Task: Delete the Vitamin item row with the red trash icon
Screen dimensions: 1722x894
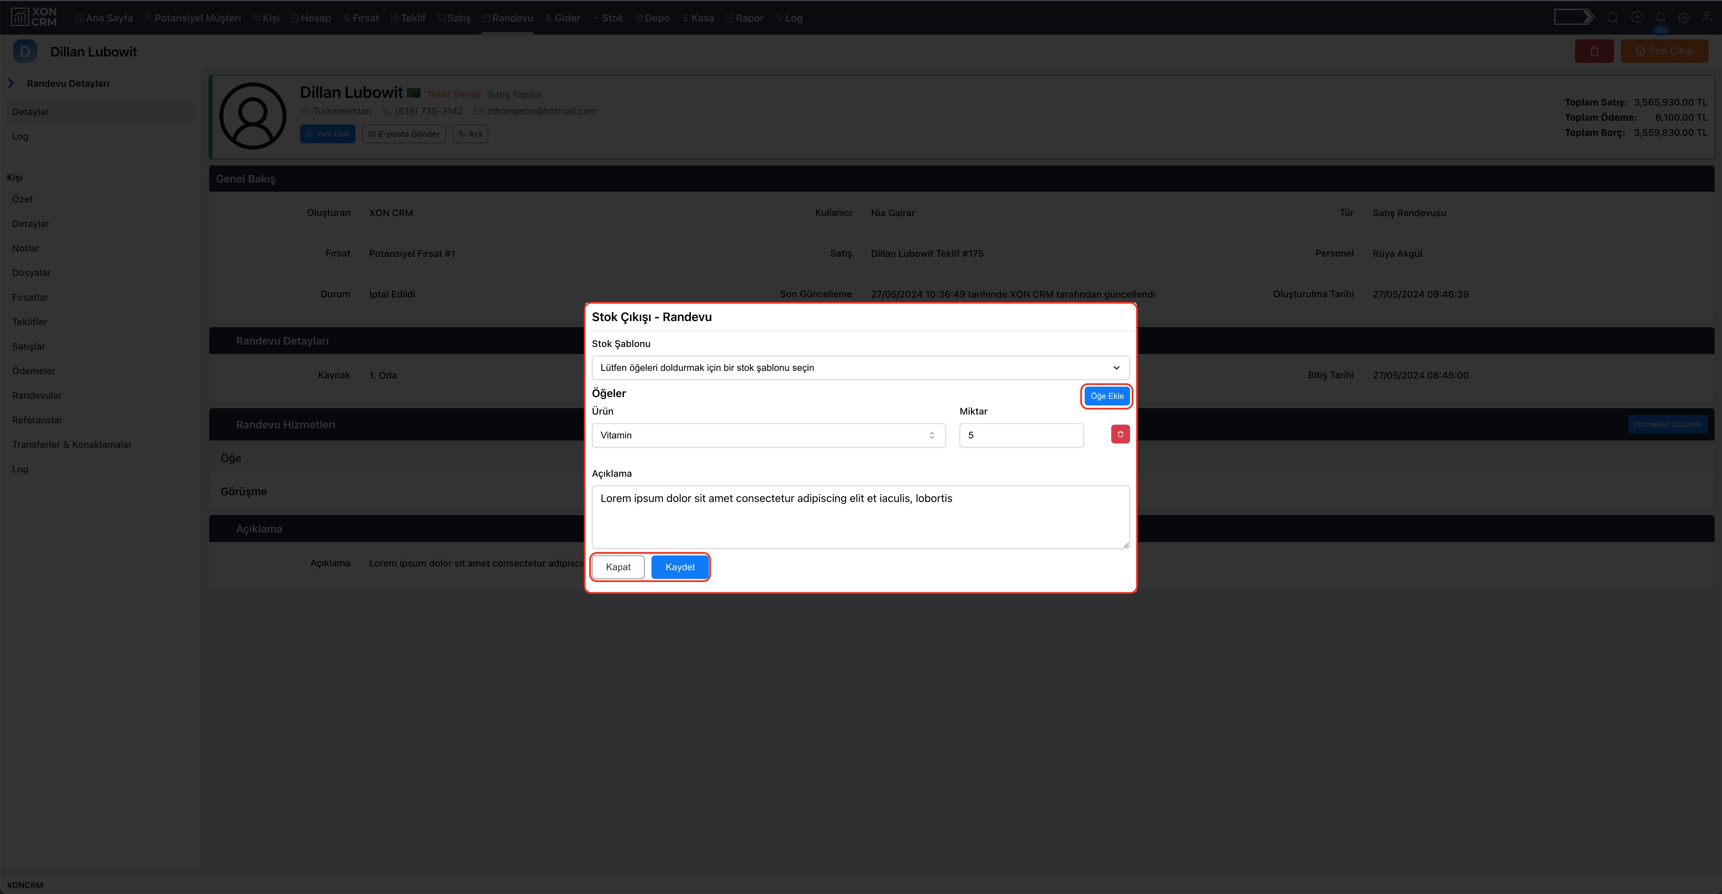Action: click(x=1120, y=434)
